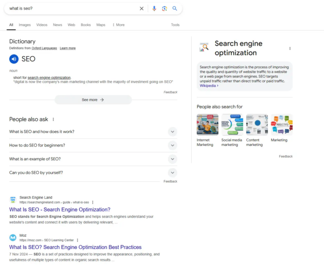324x266 pixels.
Task: Run the search with the magnifier icon
Action: point(175,8)
